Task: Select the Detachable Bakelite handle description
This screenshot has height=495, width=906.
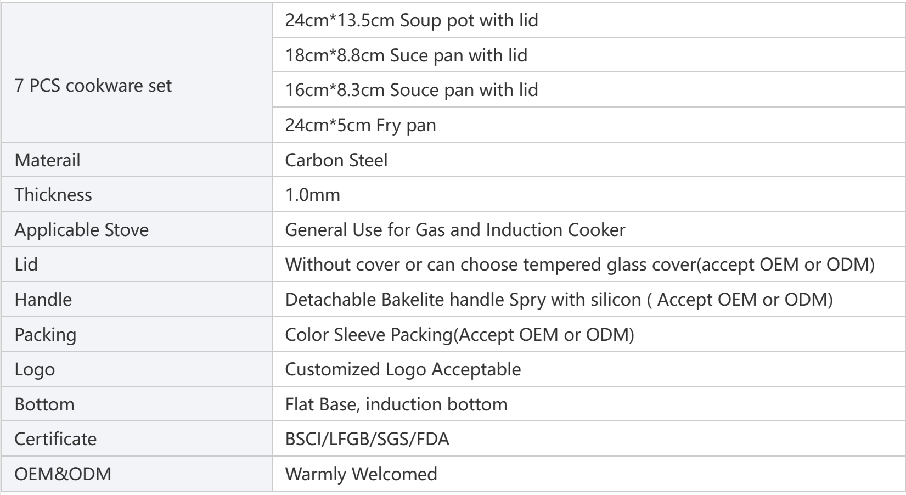Action: click(559, 299)
